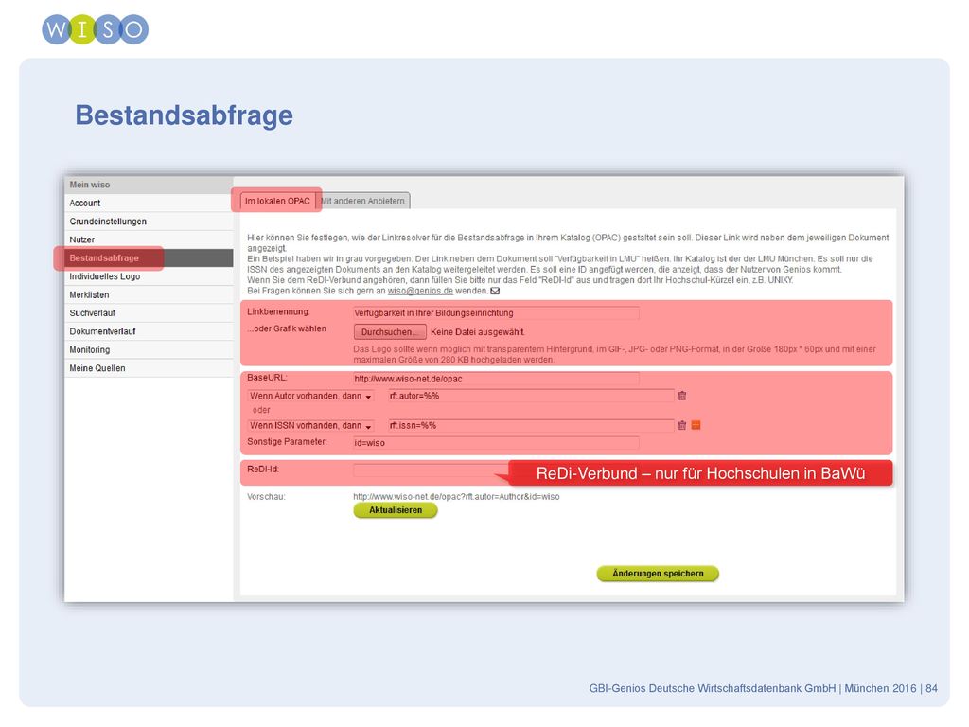Open Suchverlauf in the sidebar
This screenshot has height=727, width=969.
[x=149, y=312]
